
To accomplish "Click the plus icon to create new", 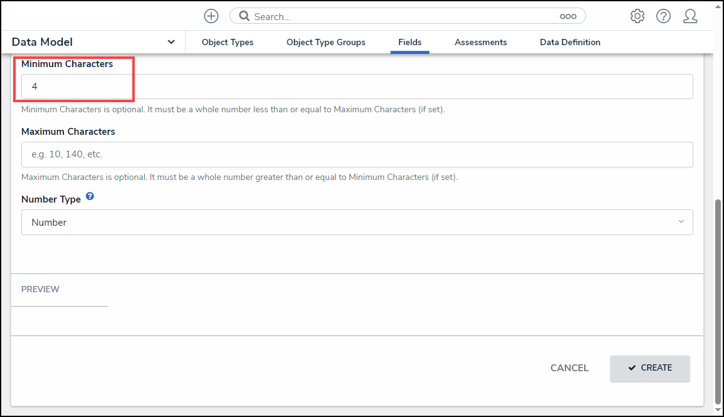I will (x=211, y=16).
